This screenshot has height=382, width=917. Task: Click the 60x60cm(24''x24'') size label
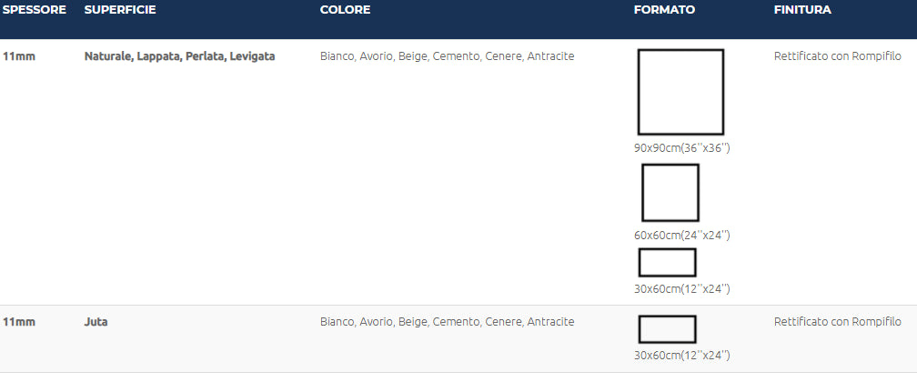682,235
